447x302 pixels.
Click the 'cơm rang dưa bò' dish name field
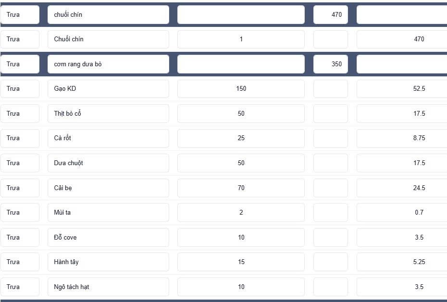pos(108,64)
